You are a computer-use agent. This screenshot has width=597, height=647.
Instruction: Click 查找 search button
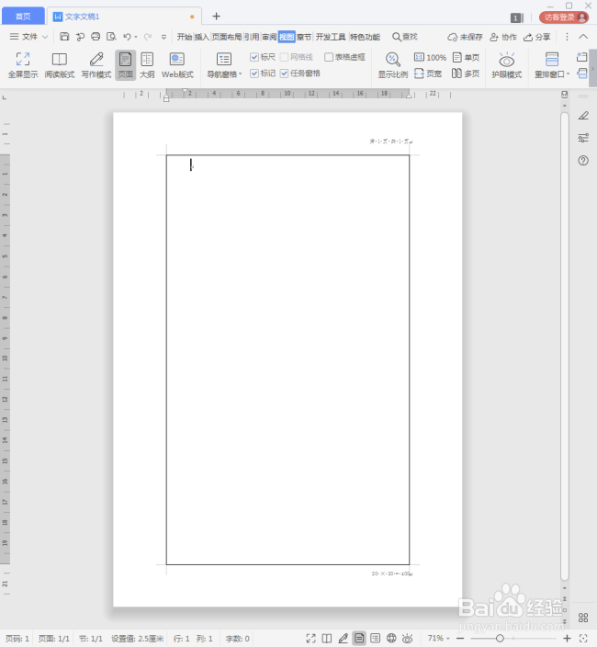pos(405,37)
